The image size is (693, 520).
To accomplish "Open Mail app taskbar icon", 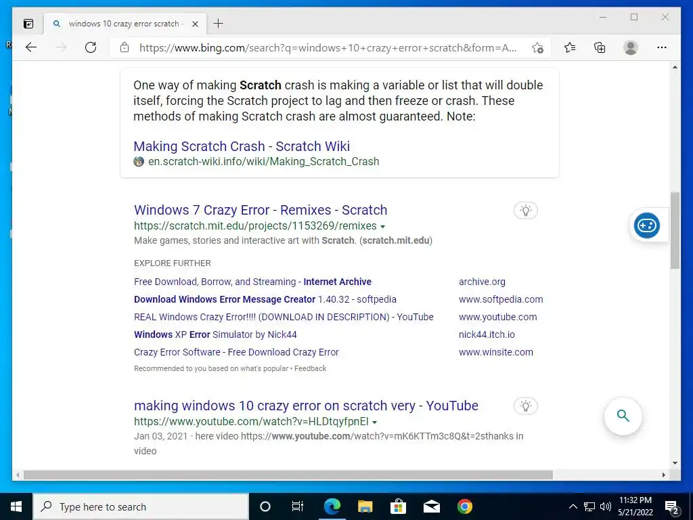I will coord(431,506).
